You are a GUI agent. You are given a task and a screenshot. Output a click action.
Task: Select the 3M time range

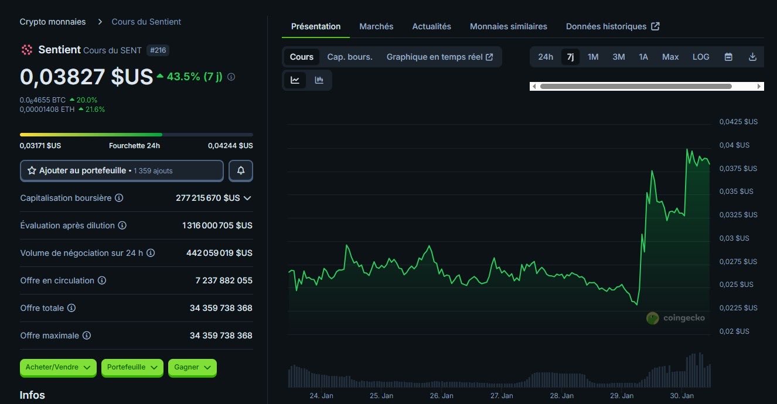(x=619, y=57)
